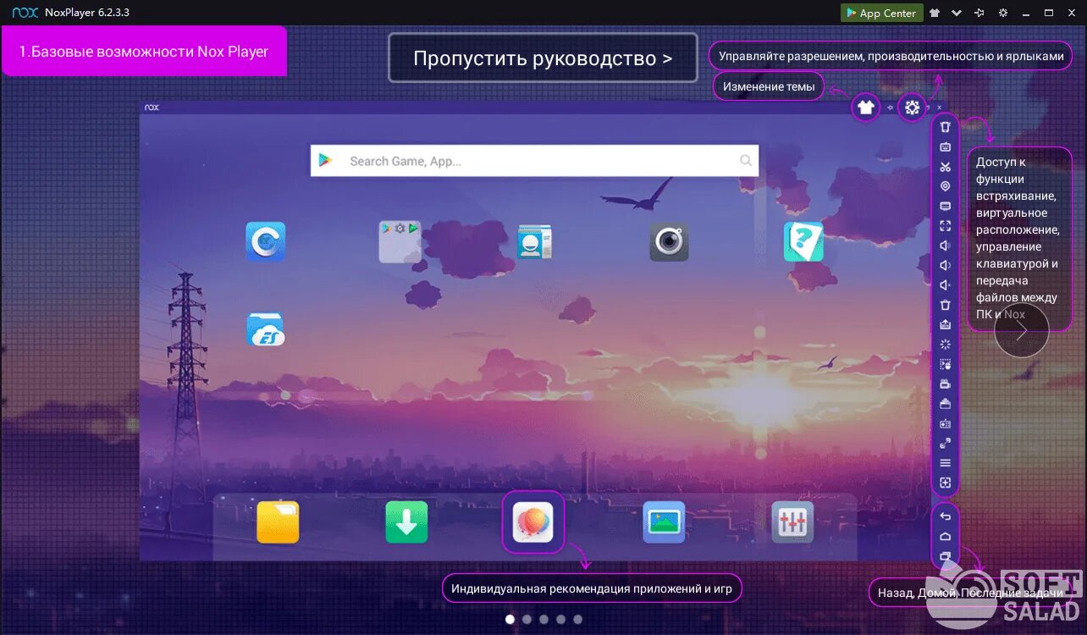Viewport: 1087px width, 635px height.
Task: Click the Back arrow navigation icon
Action: point(946,516)
